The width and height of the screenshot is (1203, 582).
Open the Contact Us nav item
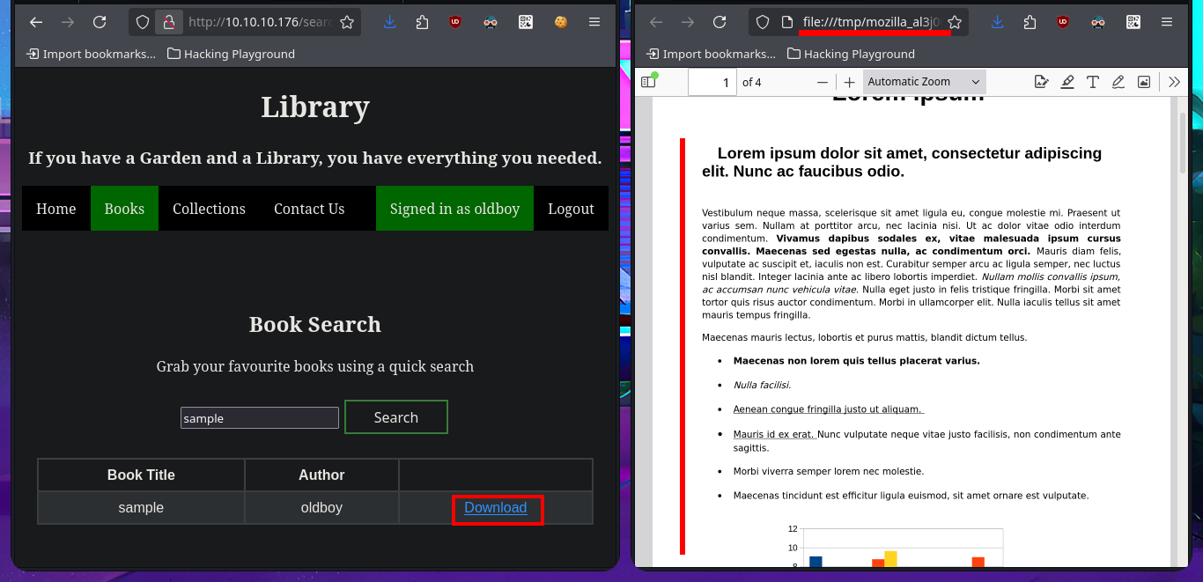point(309,209)
